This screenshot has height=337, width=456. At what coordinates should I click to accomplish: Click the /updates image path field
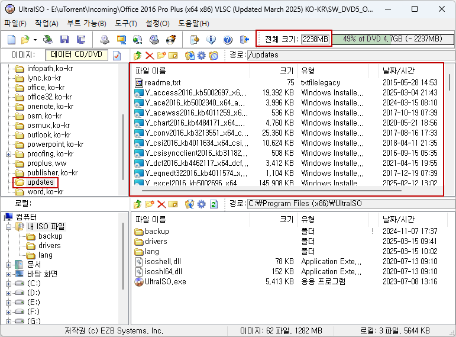(x=351, y=55)
